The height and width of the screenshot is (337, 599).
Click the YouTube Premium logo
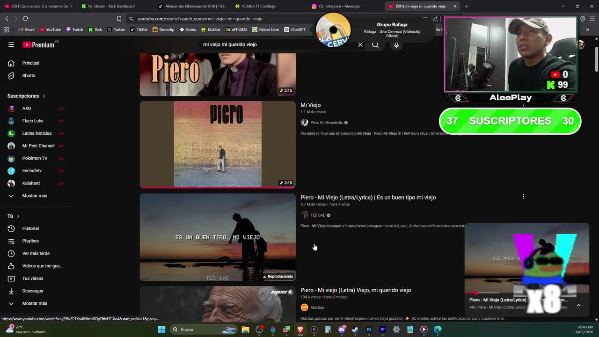(x=38, y=44)
